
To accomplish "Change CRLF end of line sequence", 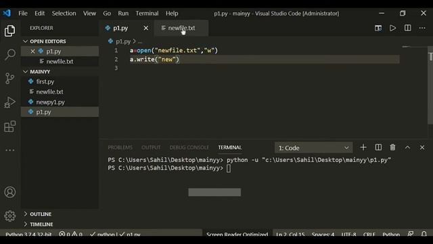I will coord(369,235).
